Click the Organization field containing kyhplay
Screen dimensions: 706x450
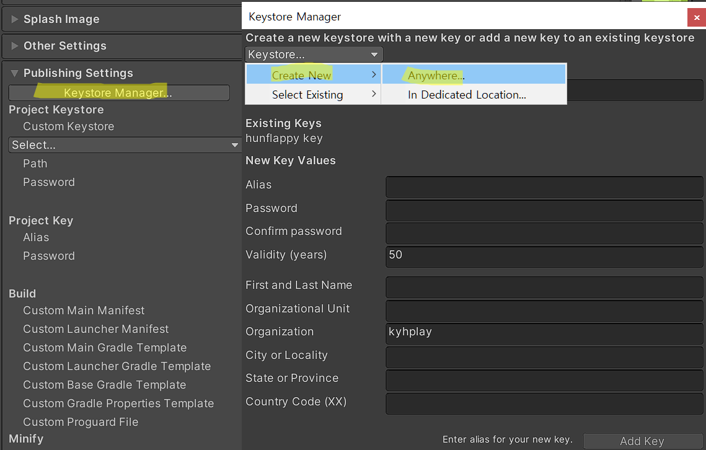[x=544, y=332]
